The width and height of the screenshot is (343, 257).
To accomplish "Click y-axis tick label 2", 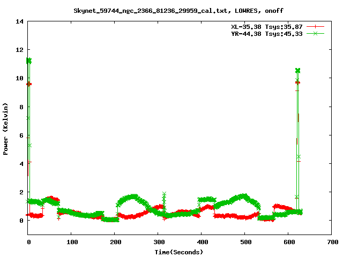I will coord(21,192).
